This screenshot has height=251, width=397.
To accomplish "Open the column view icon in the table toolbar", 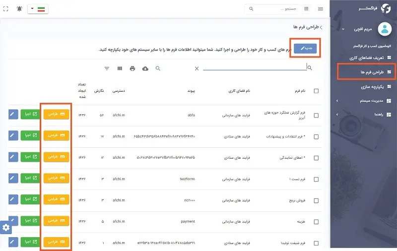I will coord(120,68).
